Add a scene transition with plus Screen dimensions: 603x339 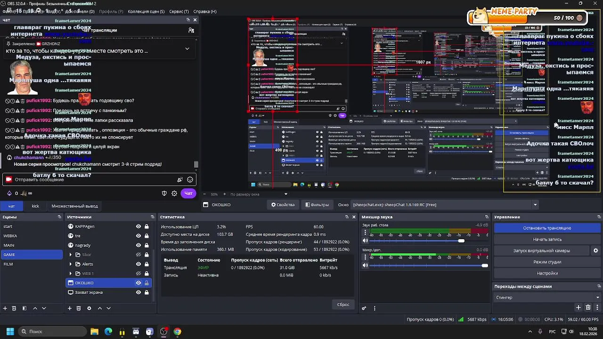(x=579, y=307)
